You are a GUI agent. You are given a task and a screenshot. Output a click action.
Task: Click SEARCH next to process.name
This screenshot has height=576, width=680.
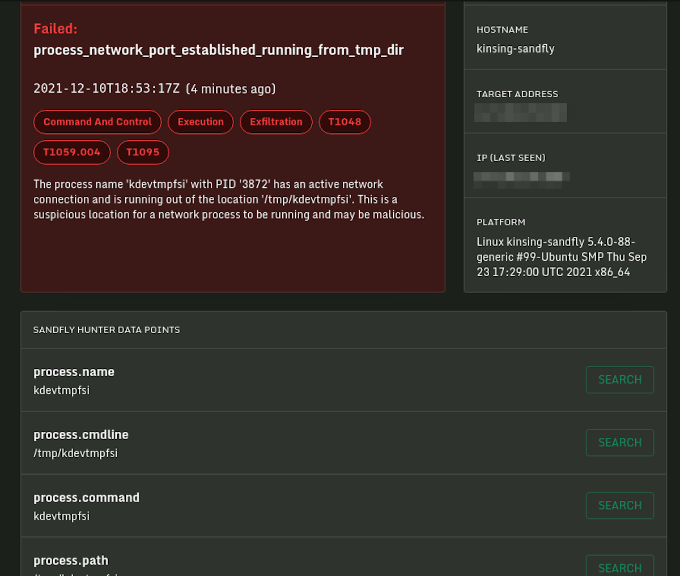click(x=619, y=380)
